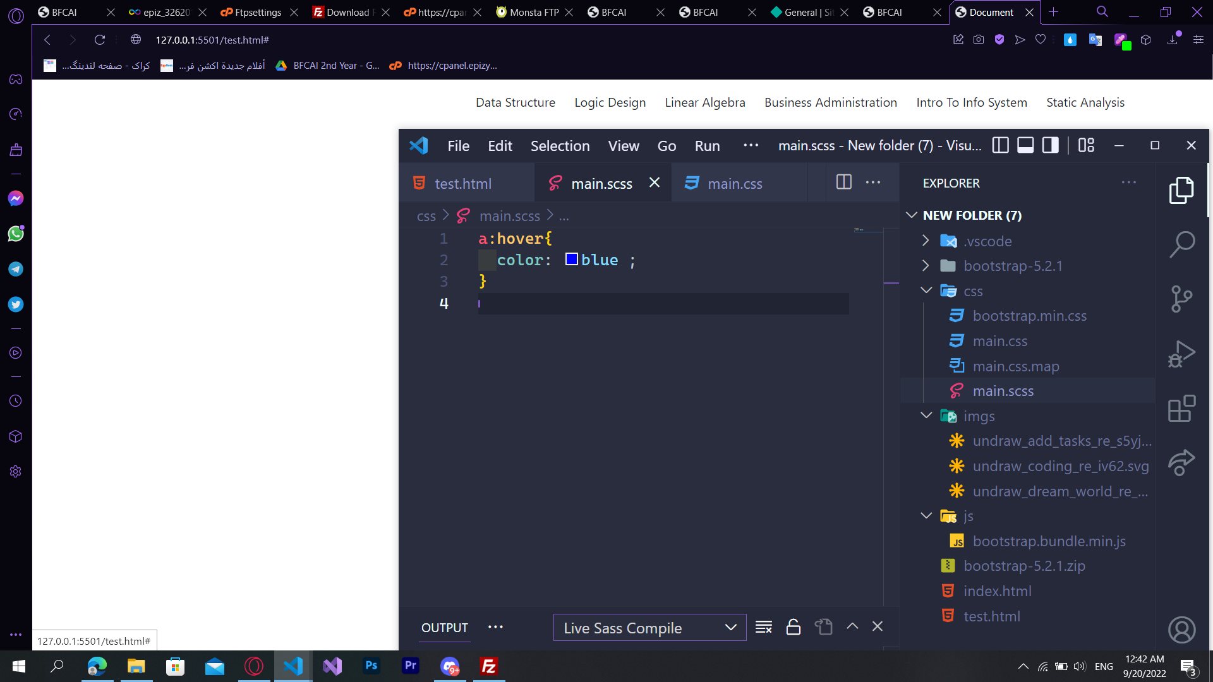The height and width of the screenshot is (682, 1213).
Task: Open the Source Control view icon
Action: click(x=1181, y=299)
